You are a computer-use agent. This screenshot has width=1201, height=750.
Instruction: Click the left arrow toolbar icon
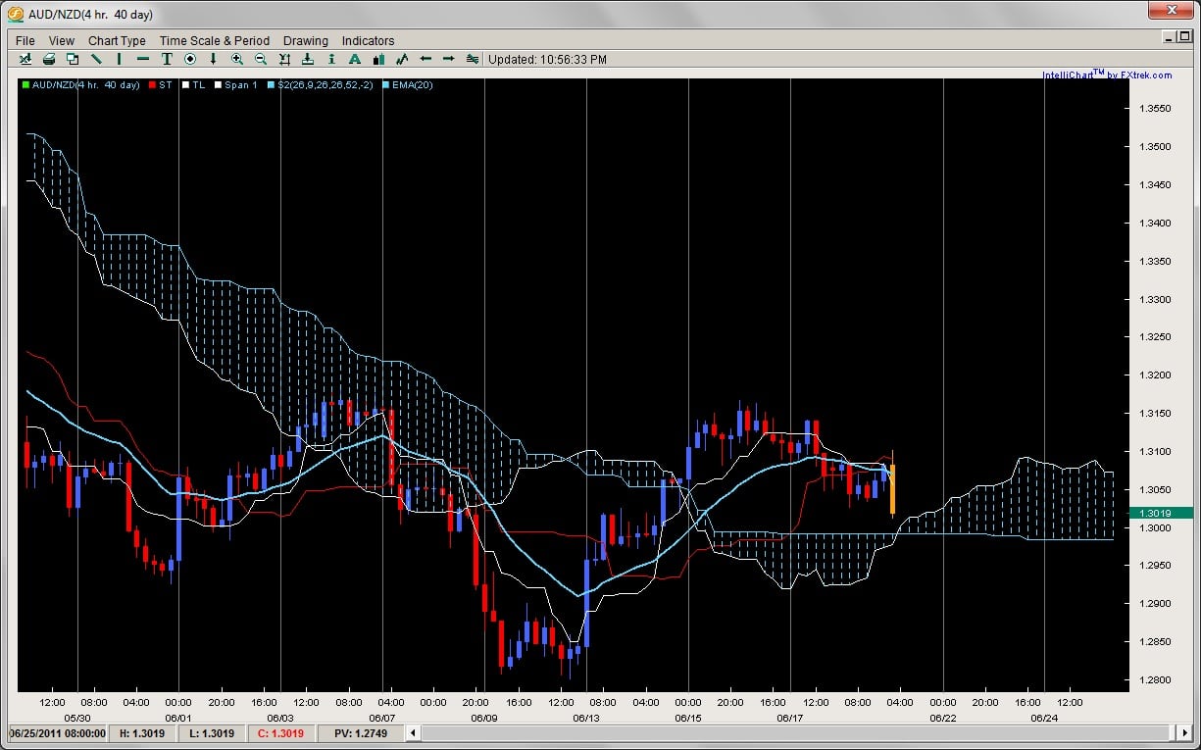click(x=425, y=59)
